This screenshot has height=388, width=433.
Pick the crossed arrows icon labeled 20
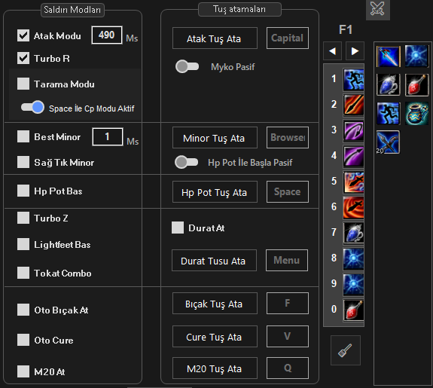[388, 142]
